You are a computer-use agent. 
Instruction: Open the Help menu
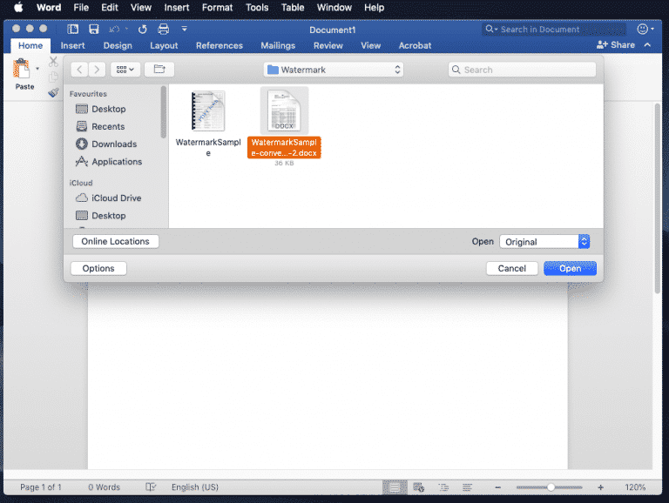point(375,7)
